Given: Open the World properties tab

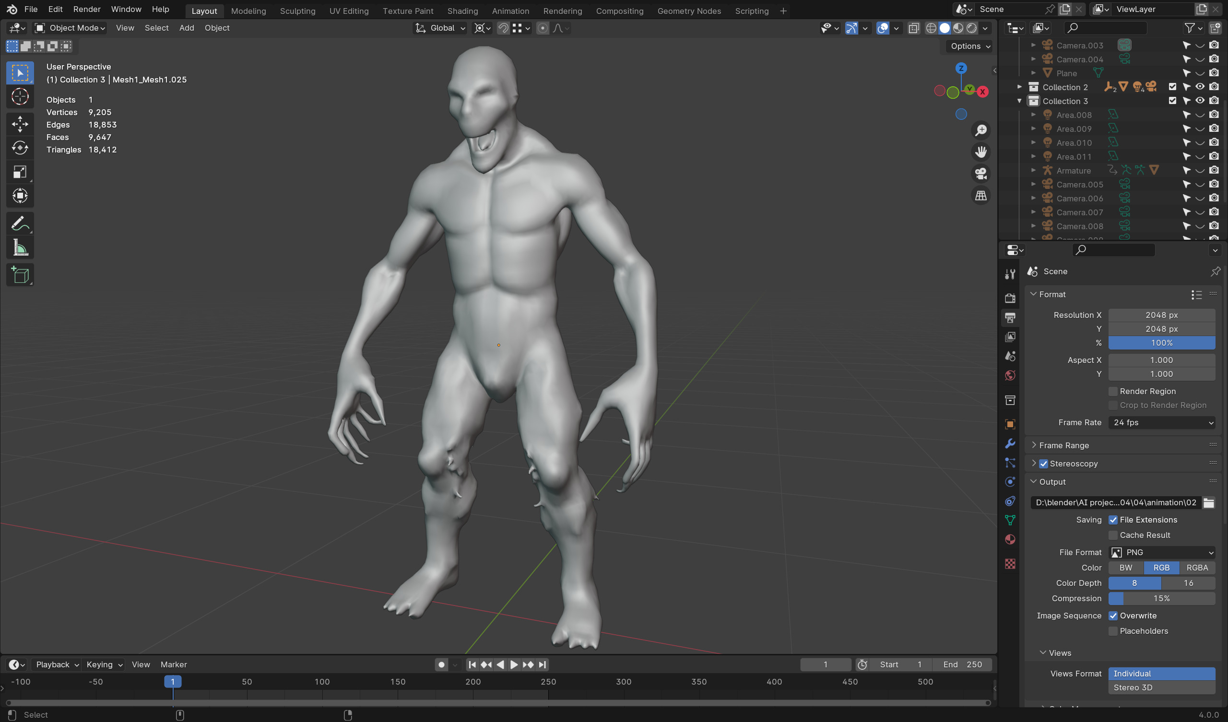Looking at the screenshot, I should click(x=1010, y=375).
